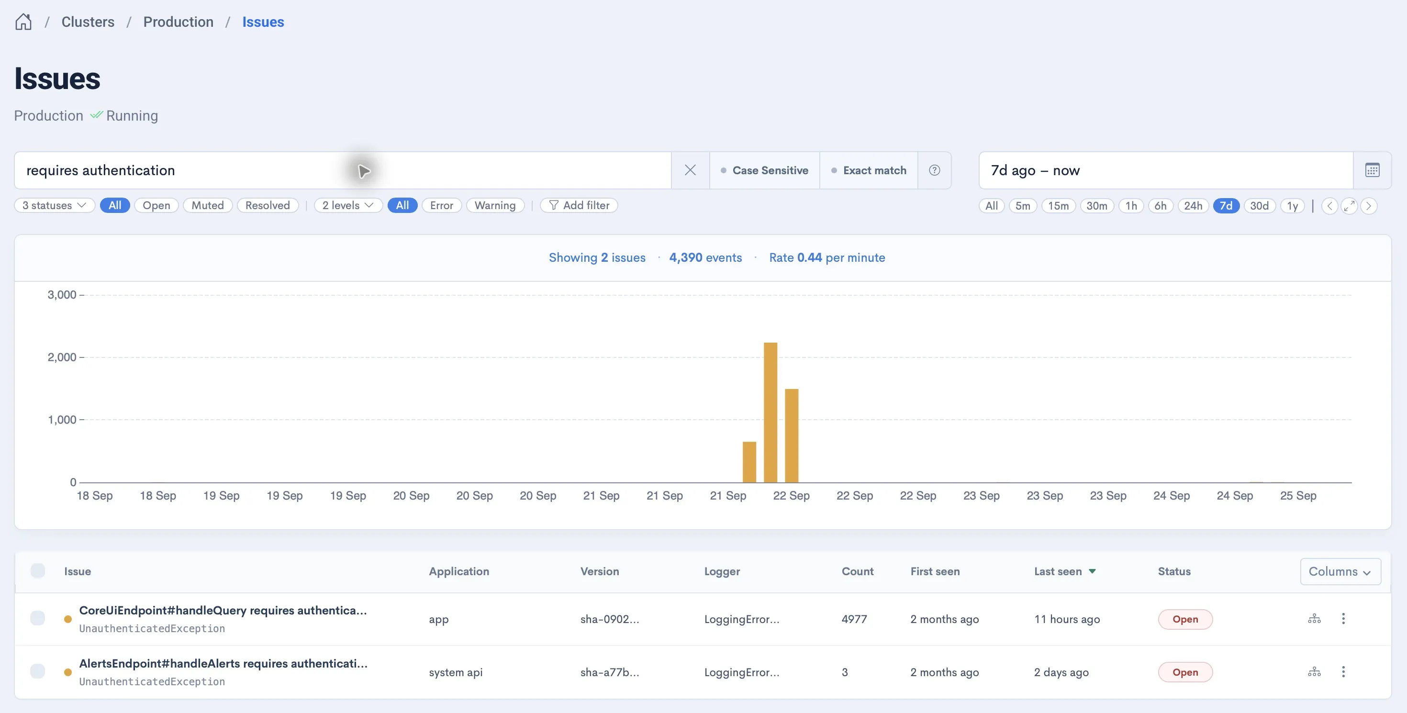Filter by Muted status pill
Screen dimensions: 1407x713
[208, 205]
